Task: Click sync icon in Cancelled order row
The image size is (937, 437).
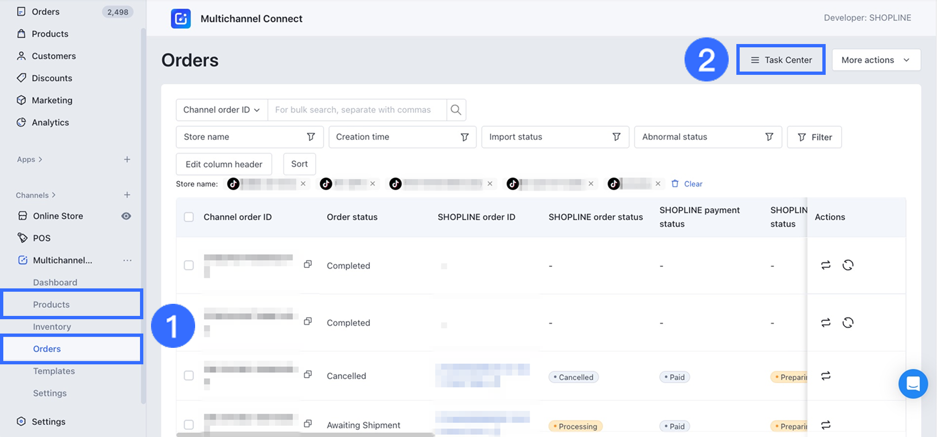Action: point(826,376)
